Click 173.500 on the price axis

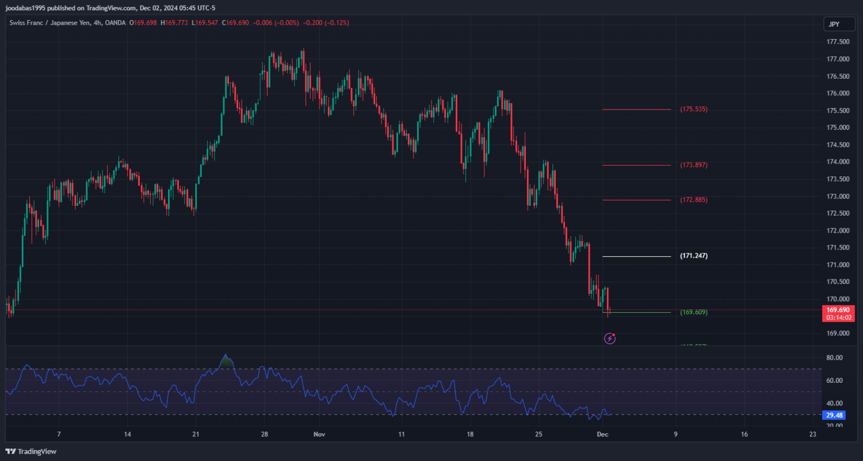tap(838, 179)
